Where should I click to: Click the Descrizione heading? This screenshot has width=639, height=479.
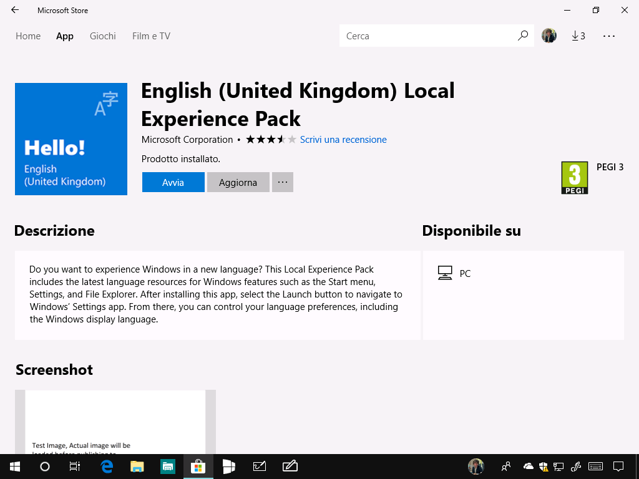tap(54, 231)
